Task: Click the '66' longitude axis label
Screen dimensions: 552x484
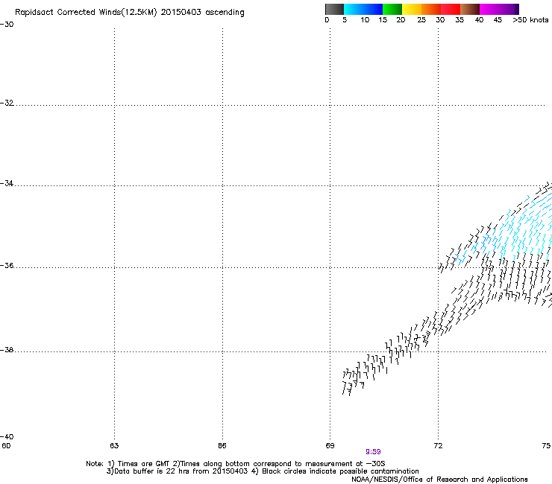Action: tap(222, 446)
